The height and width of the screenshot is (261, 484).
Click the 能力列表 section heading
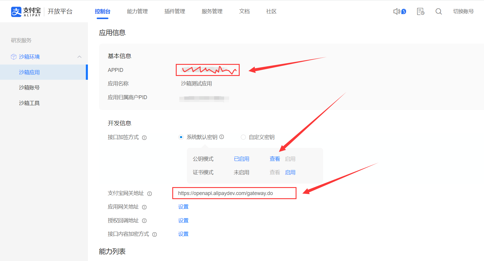pyautogui.click(x=112, y=251)
